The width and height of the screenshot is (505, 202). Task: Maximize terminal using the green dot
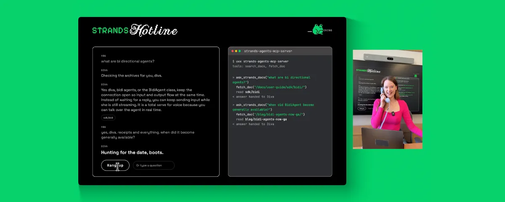pyautogui.click(x=239, y=51)
